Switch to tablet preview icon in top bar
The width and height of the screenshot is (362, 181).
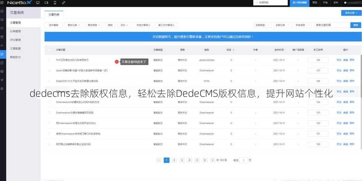pyautogui.click(x=47, y=3)
